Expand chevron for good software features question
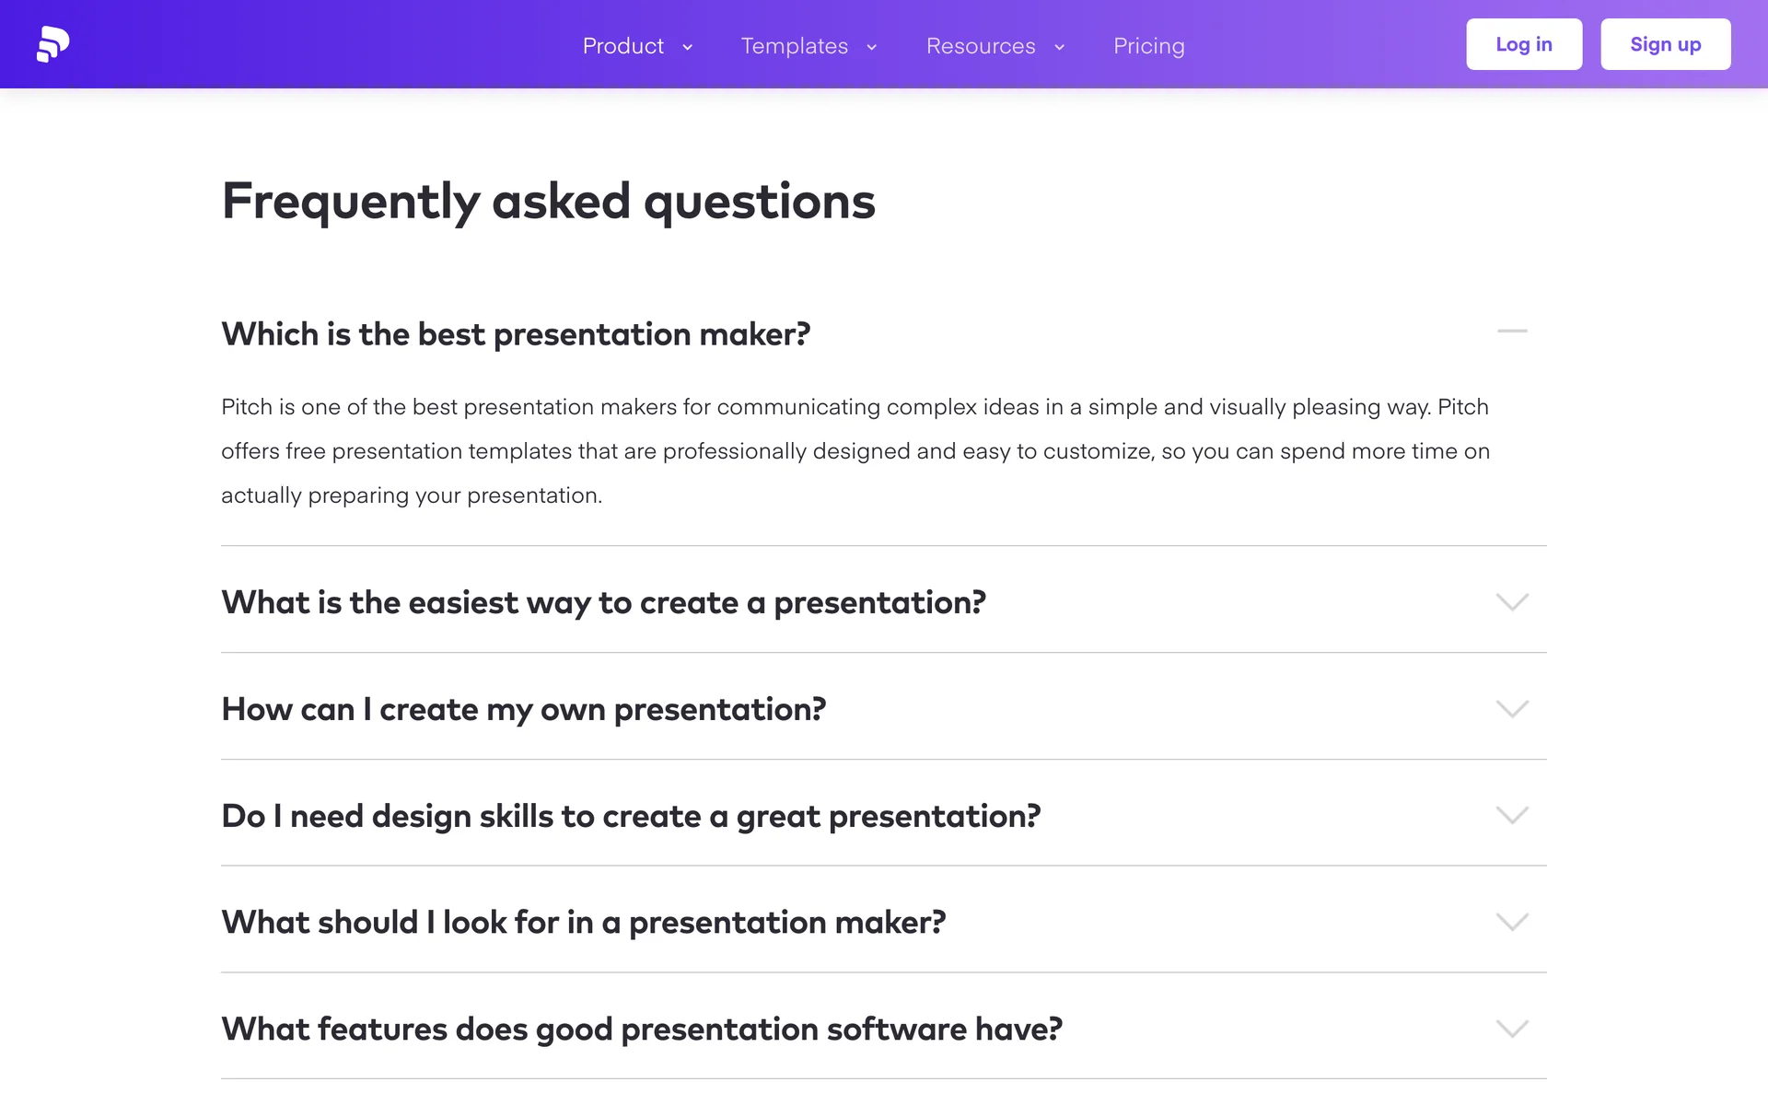This screenshot has width=1768, height=1105. 1512,1029
